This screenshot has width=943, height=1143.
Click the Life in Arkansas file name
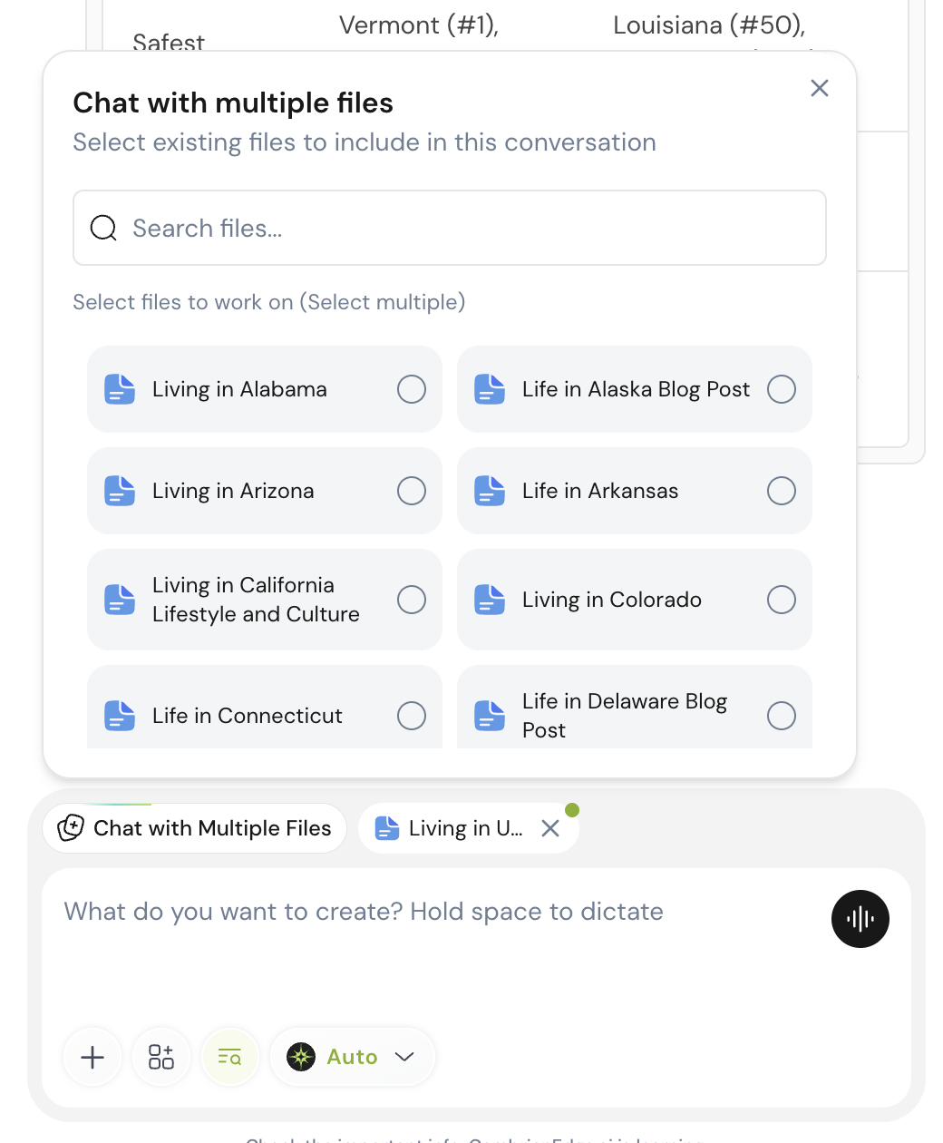(600, 491)
